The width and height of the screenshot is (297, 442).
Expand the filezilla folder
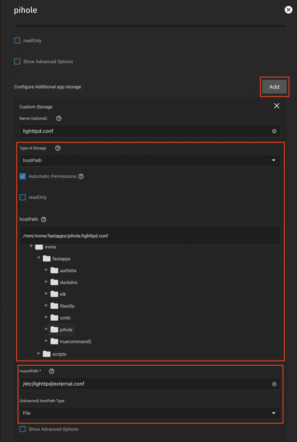tap(46, 305)
